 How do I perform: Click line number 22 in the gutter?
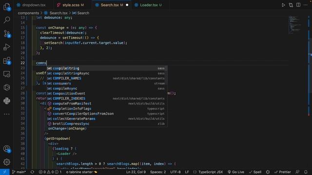tap(22, 63)
